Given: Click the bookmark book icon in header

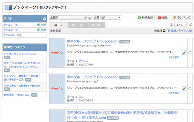Looking at the screenshot, I should [8, 7].
